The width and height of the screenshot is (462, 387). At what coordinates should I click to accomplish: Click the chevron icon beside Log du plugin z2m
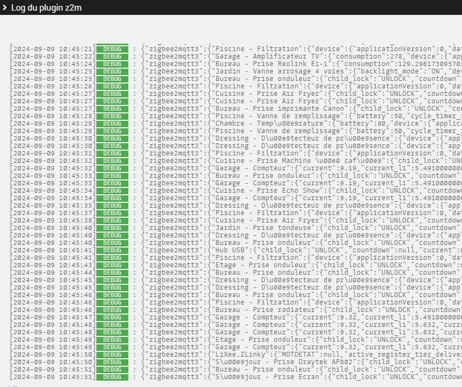[4, 7]
